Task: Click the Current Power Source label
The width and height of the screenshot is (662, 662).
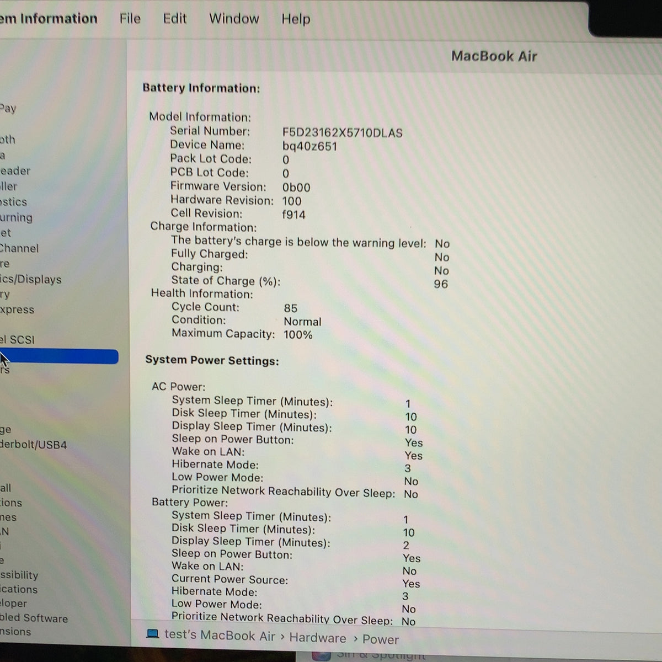Action: pyautogui.click(x=229, y=579)
